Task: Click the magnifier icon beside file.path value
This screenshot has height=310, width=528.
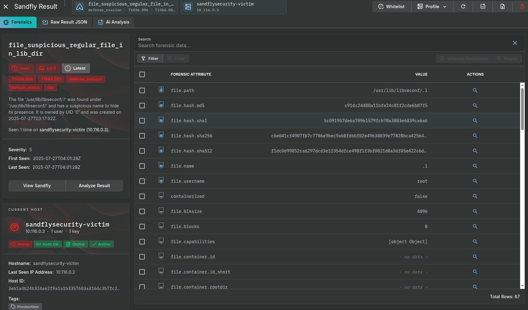Action: coord(475,90)
